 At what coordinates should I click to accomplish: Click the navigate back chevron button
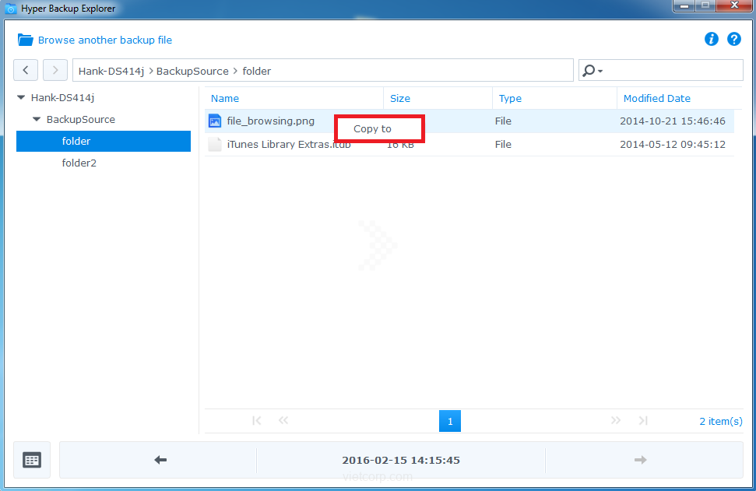(x=26, y=70)
